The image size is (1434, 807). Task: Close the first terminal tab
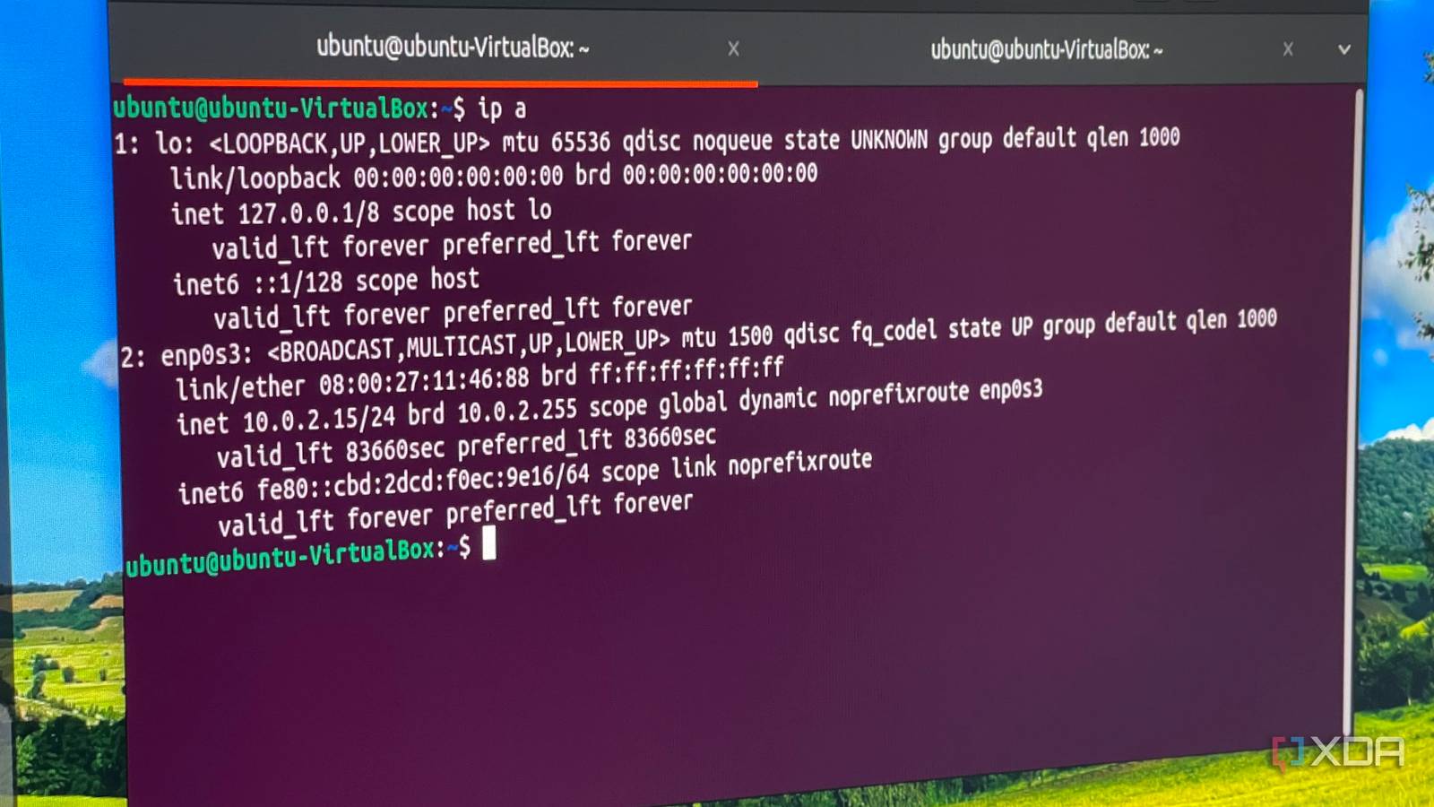pos(733,48)
